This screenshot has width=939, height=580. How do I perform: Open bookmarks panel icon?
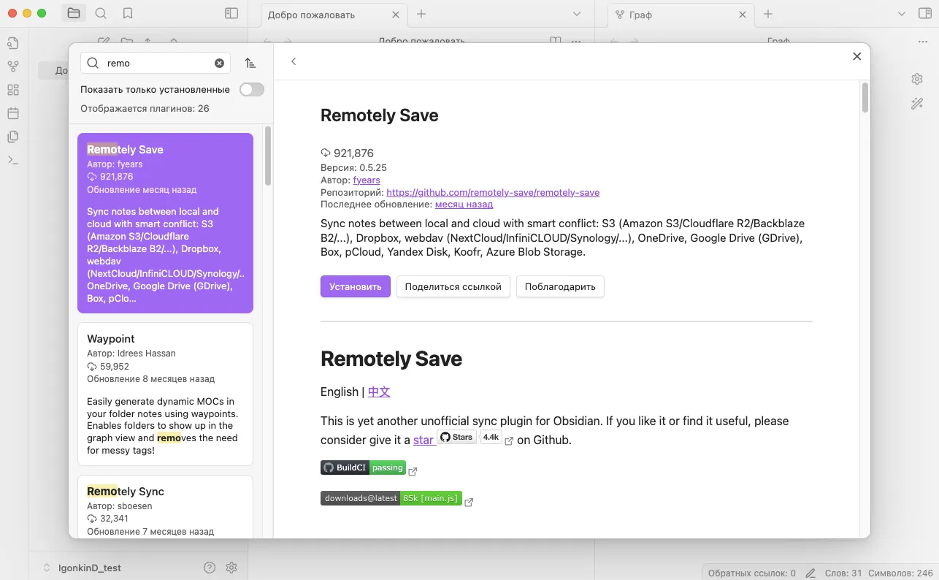(x=128, y=13)
